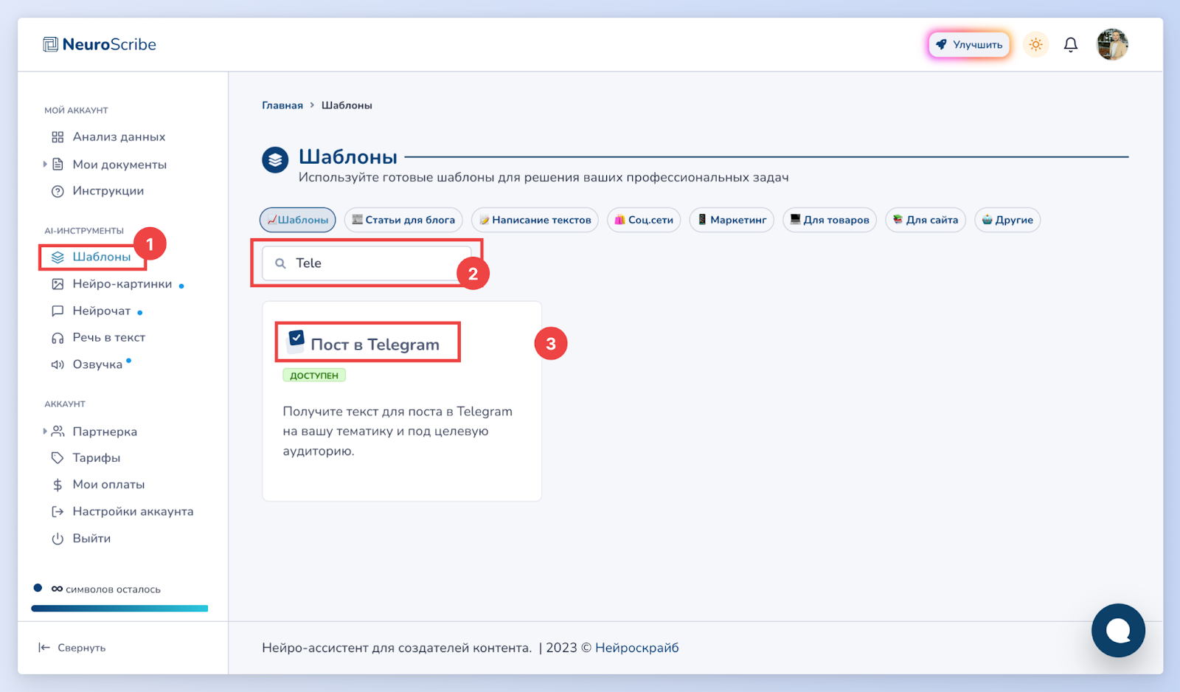The image size is (1180, 692).
Task: Click the Выйти power icon
Action: point(58,539)
